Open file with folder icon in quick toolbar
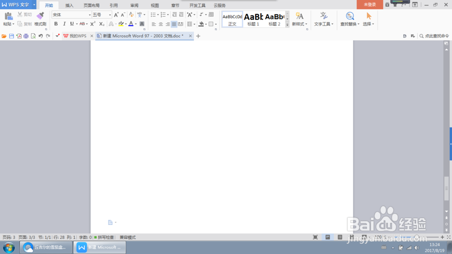This screenshot has height=254, width=452. pyautogui.click(x=4, y=36)
